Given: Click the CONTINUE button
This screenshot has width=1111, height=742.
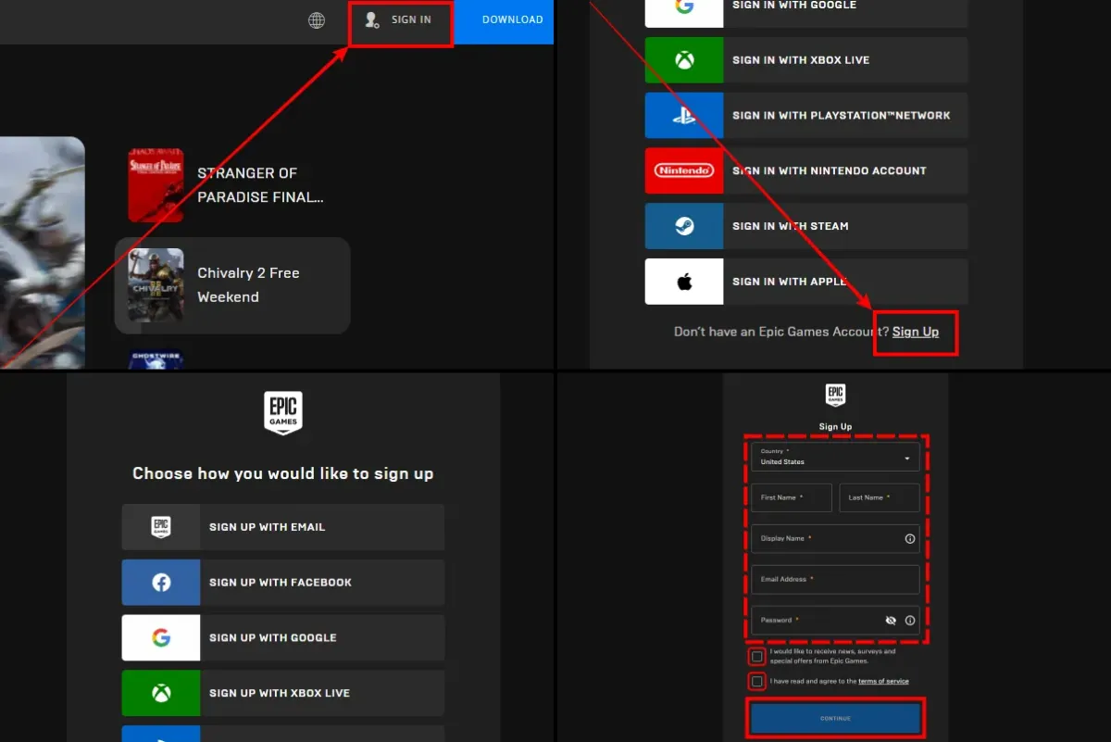Looking at the screenshot, I should click(x=835, y=719).
